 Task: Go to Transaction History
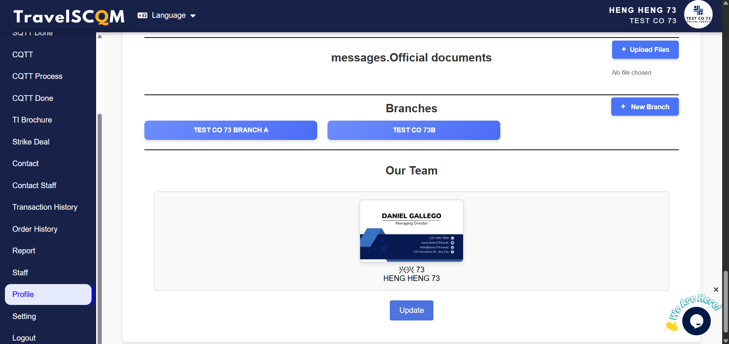pos(45,207)
